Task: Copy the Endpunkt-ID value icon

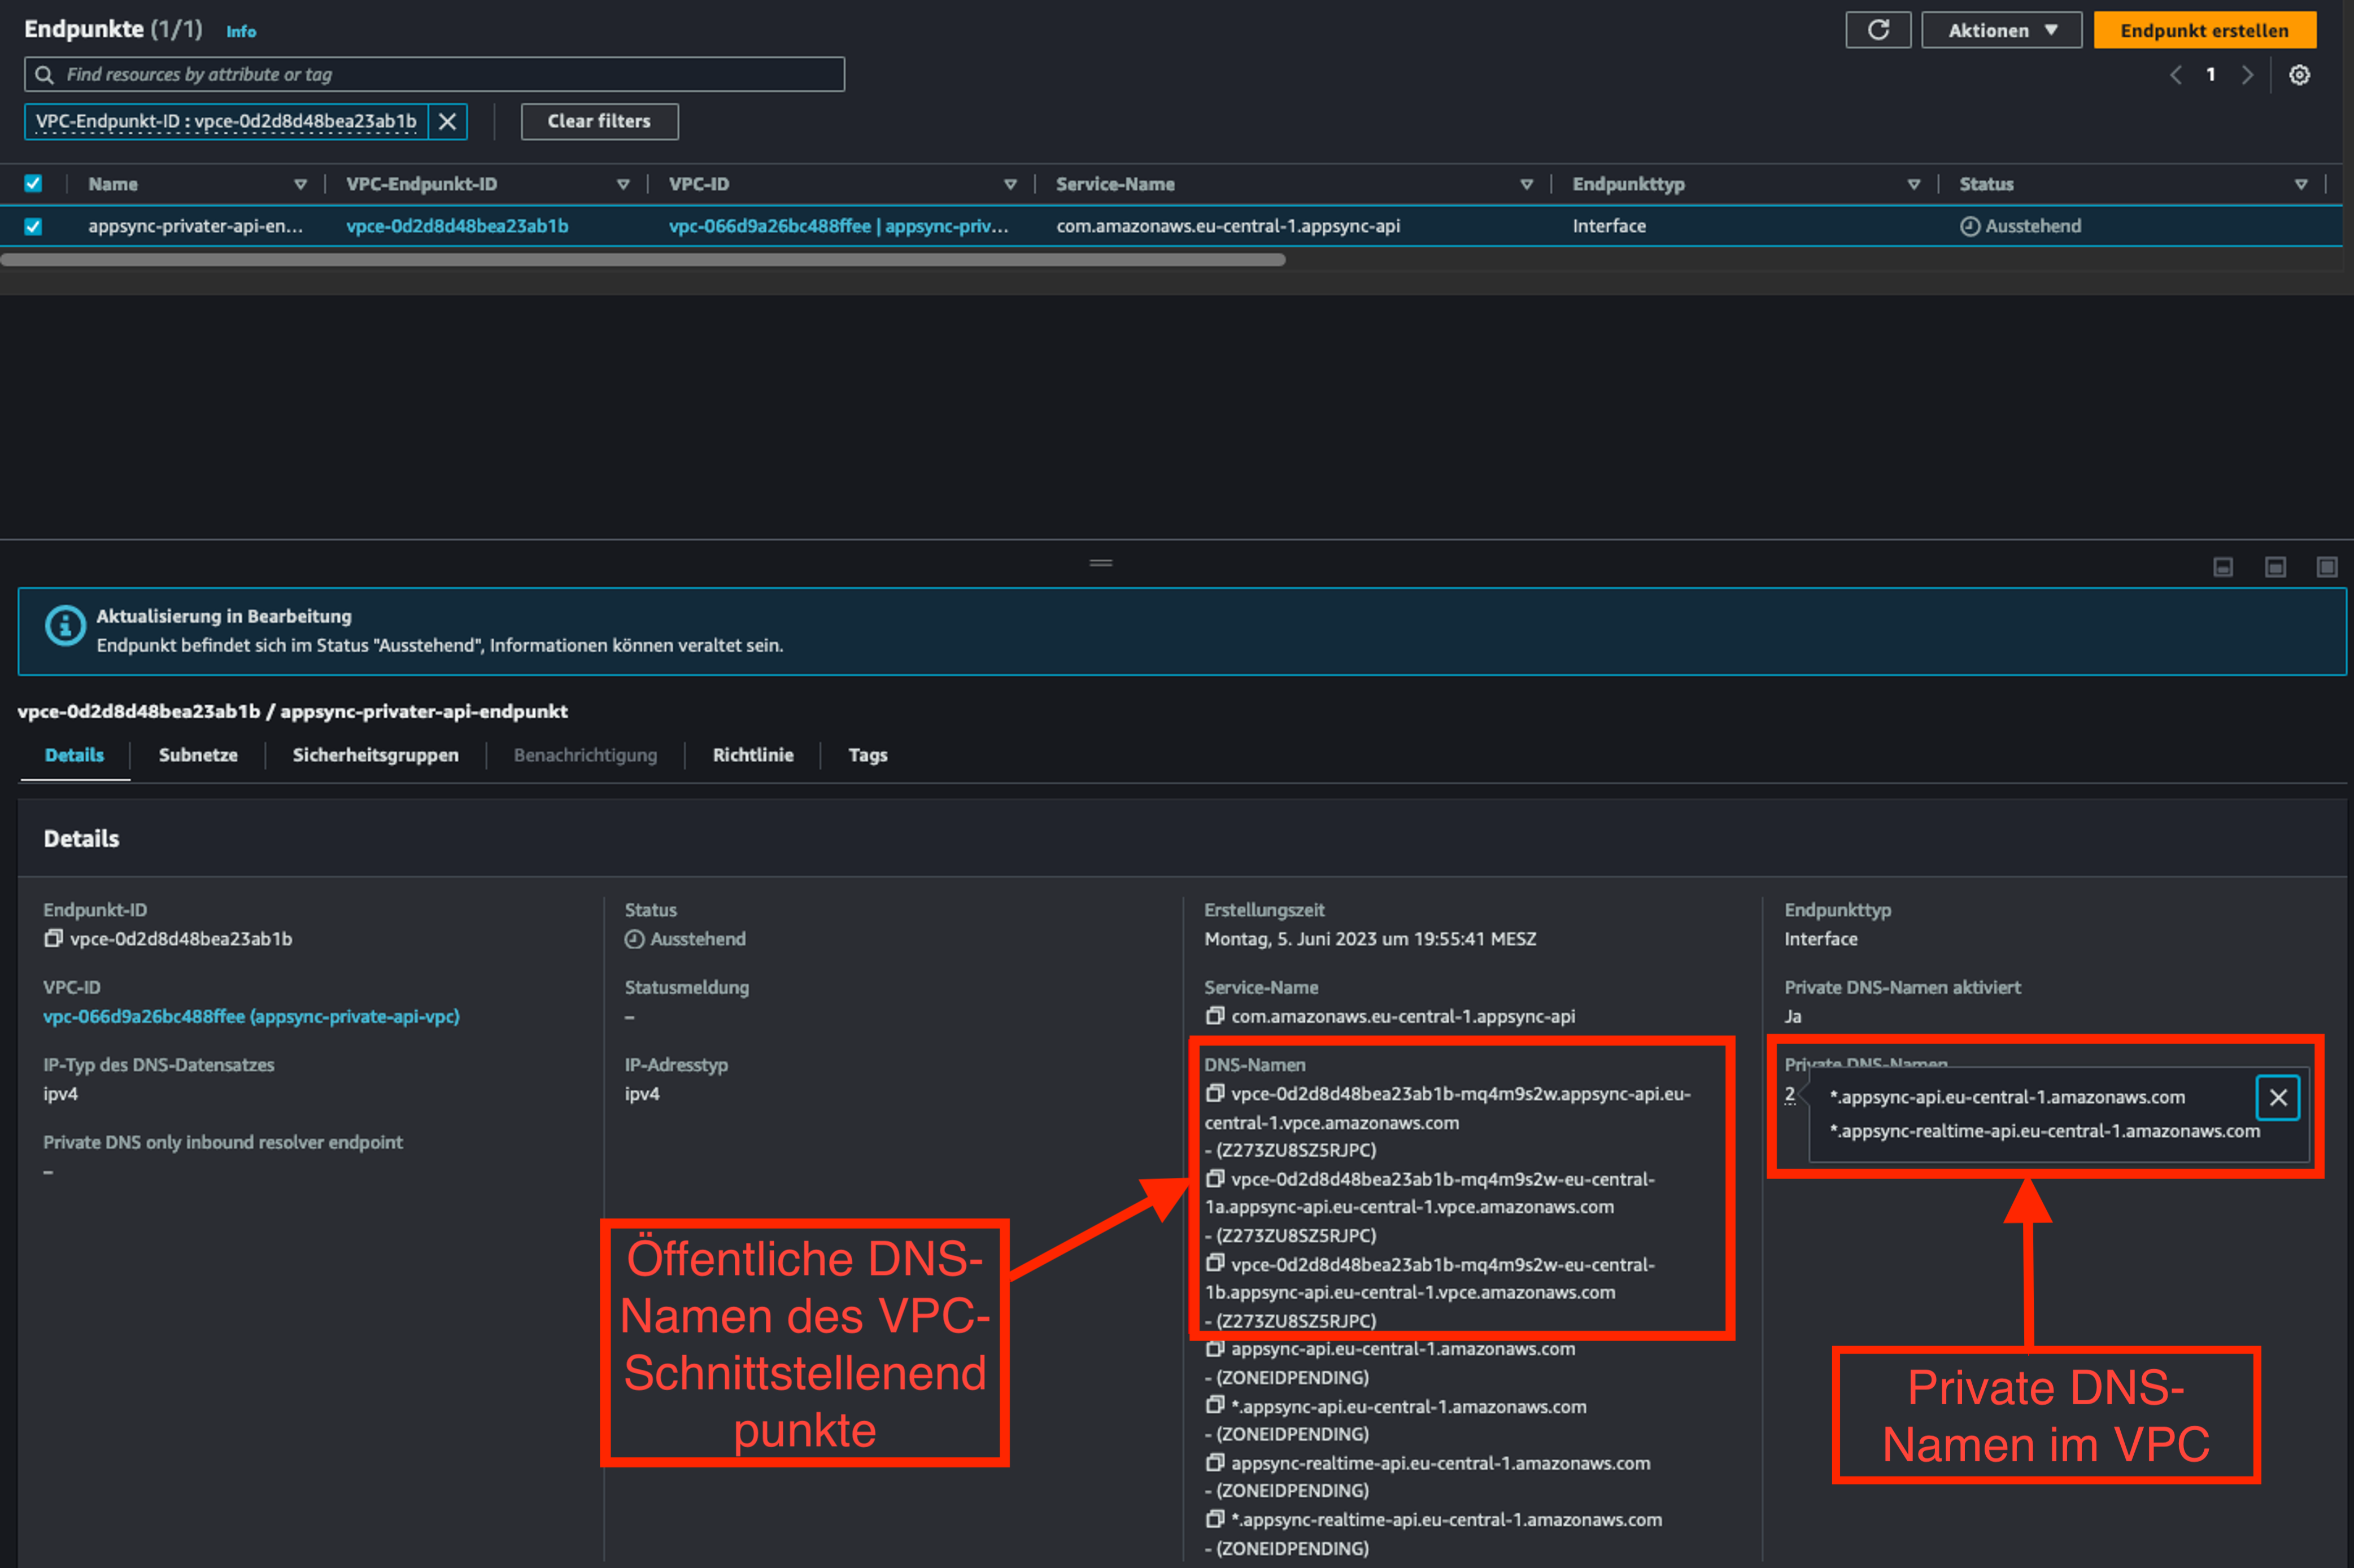Action: point(53,938)
